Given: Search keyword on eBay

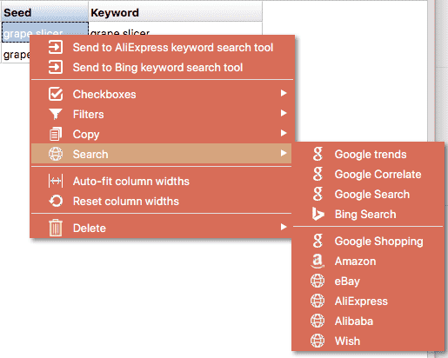Looking at the screenshot, I should coord(368,281).
